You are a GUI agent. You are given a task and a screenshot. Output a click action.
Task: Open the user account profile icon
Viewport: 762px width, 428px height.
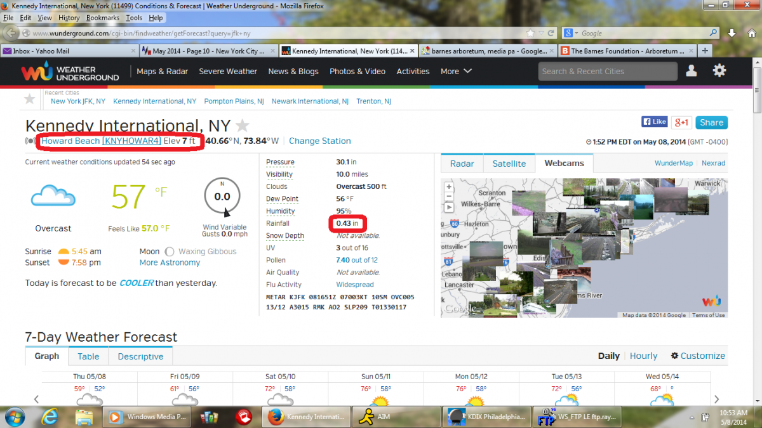coord(691,71)
